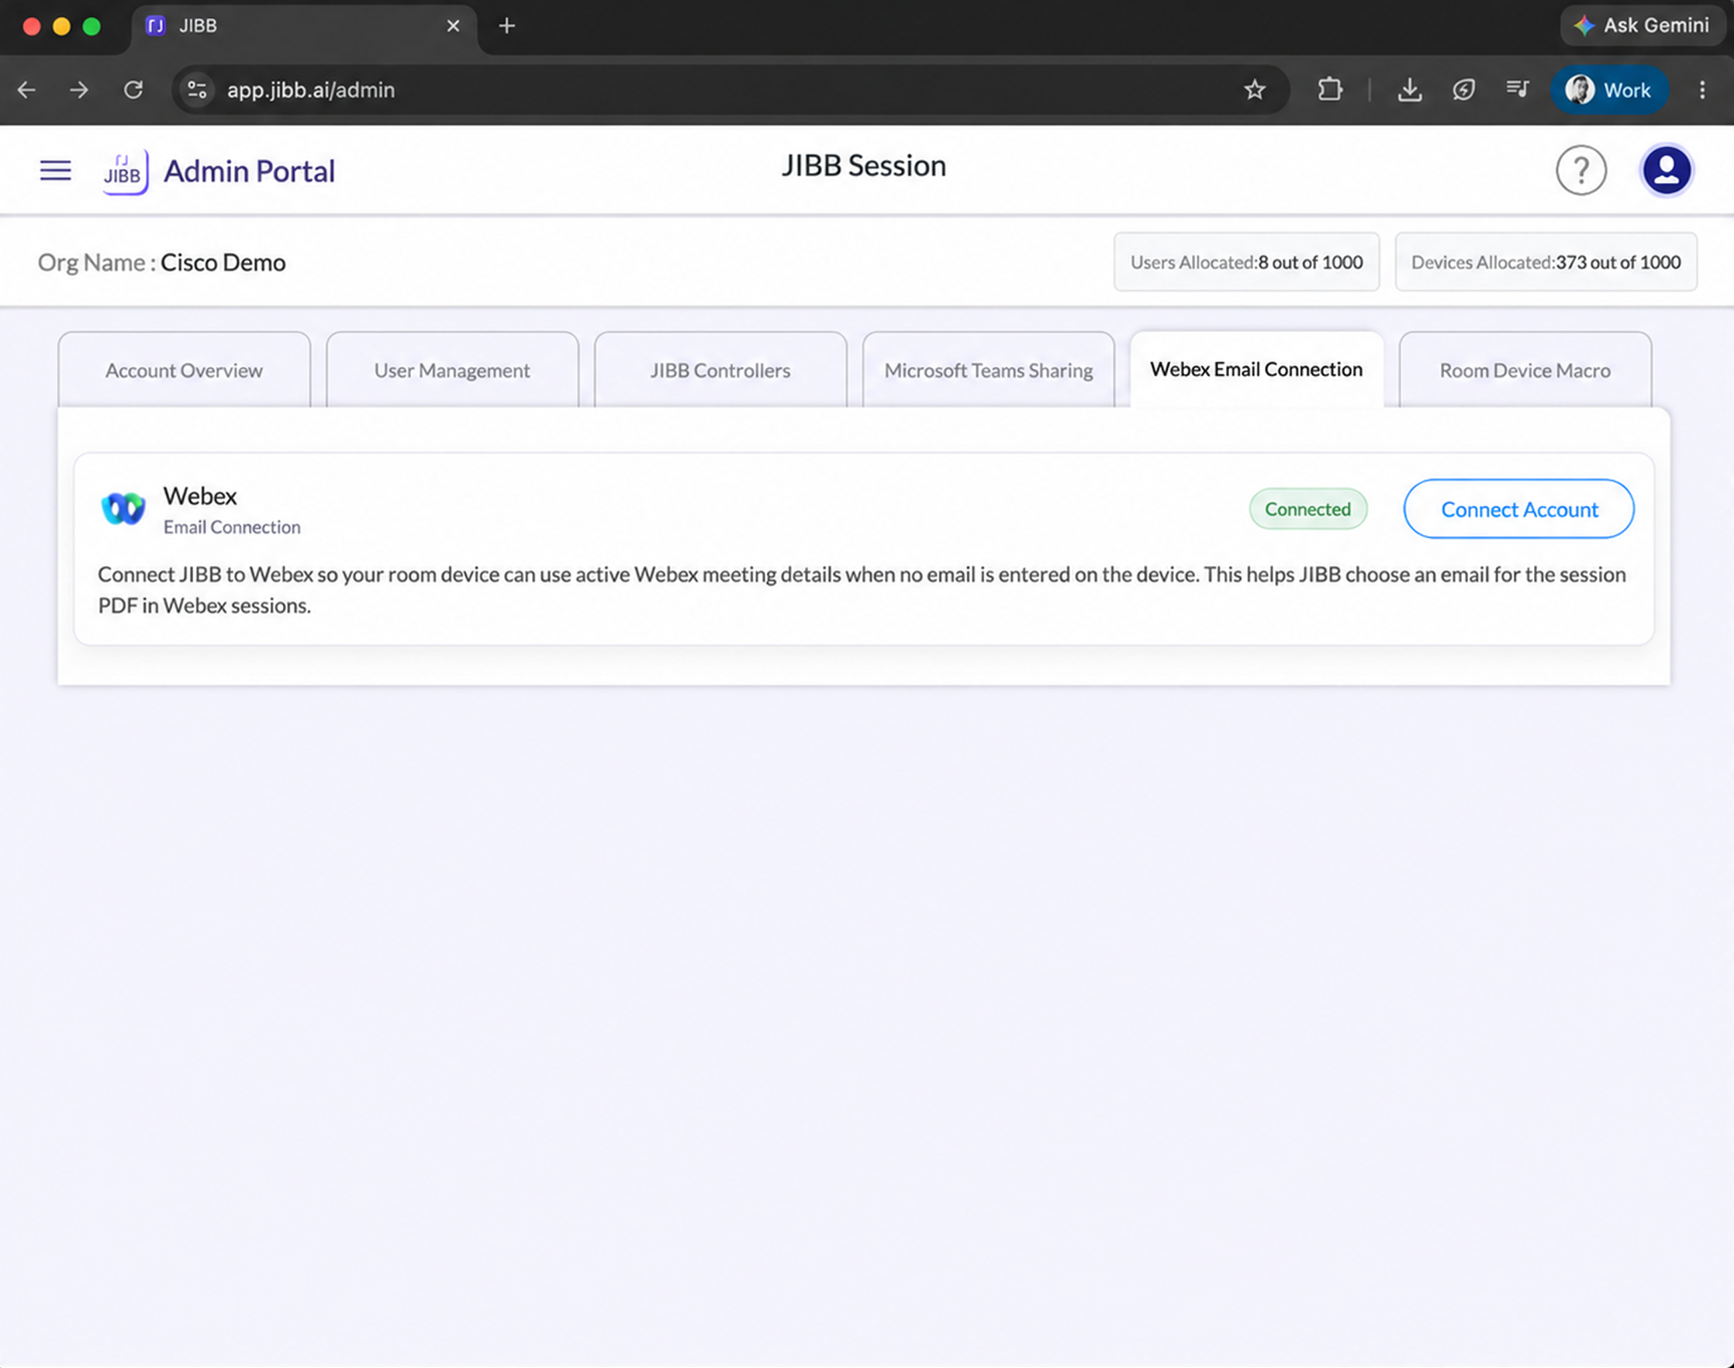Viewport: 1734px width, 1368px height.
Task: Close the JIBB browser tab
Action: [x=454, y=26]
